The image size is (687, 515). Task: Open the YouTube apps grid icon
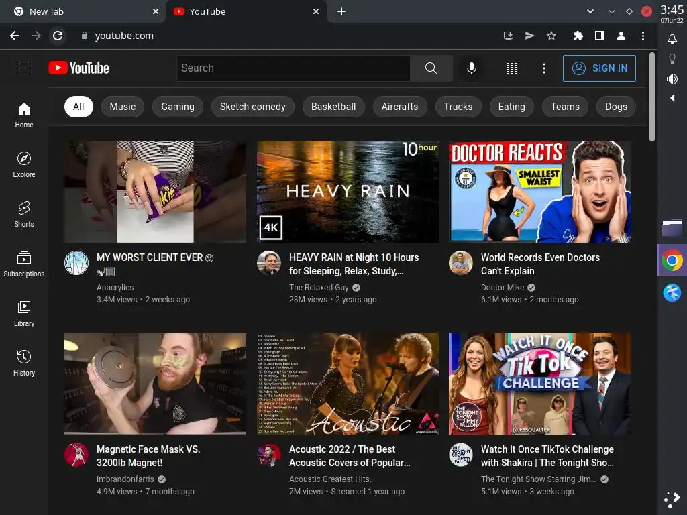[512, 68]
